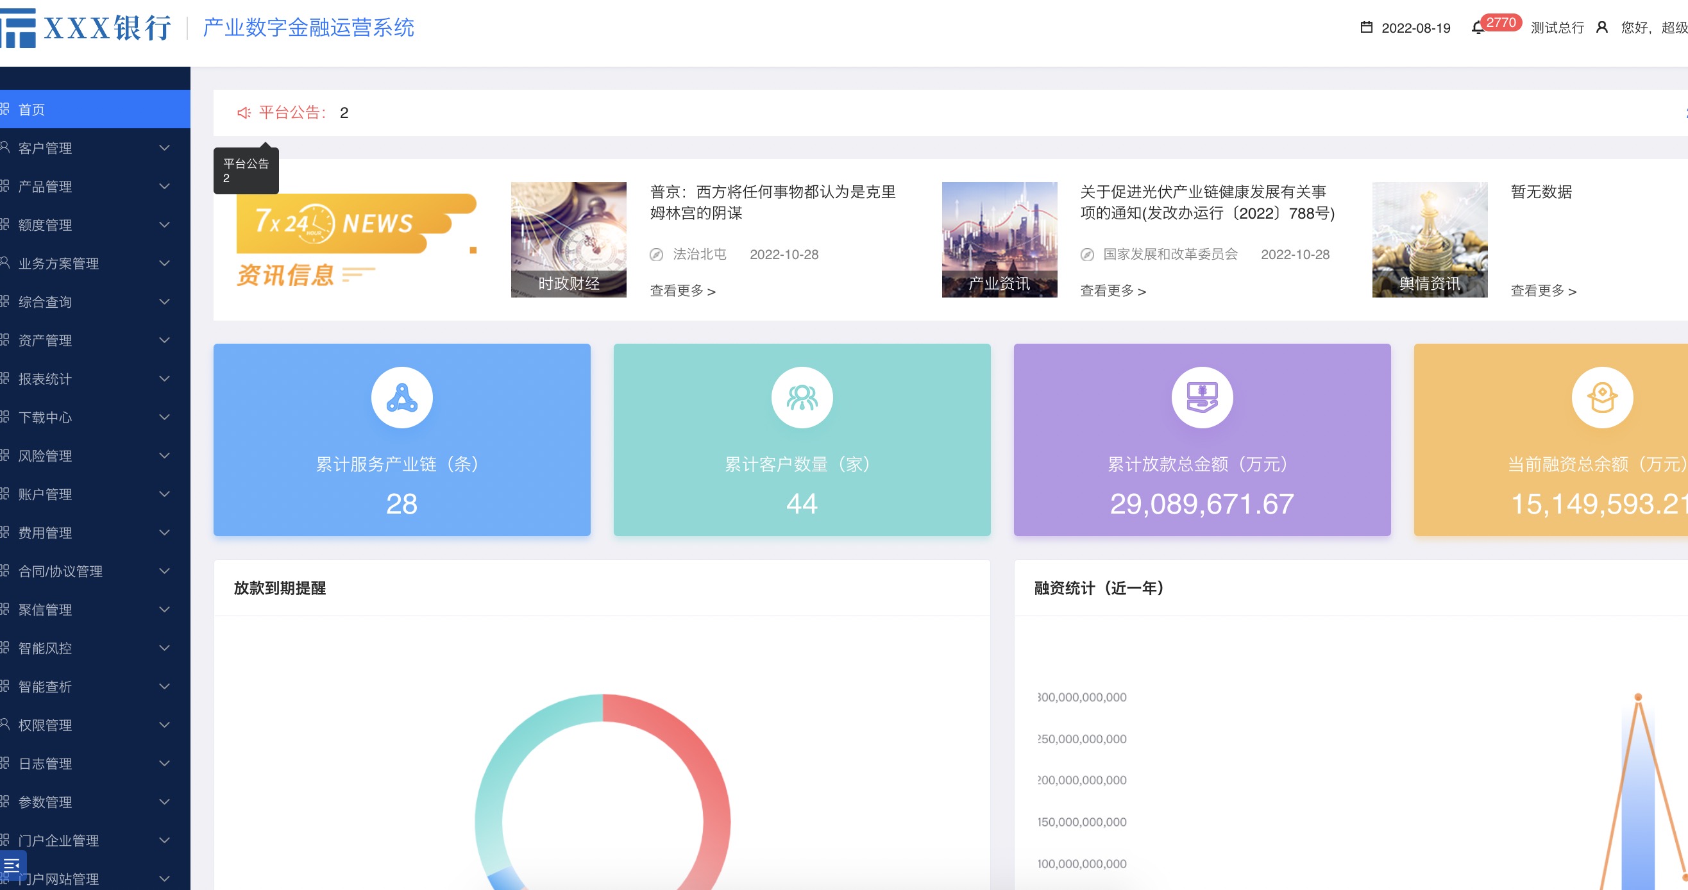Click the 累计客户数量 people icon
The height and width of the screenshot is (890, 1688).
pyautogui.click(x=802, y=398)
